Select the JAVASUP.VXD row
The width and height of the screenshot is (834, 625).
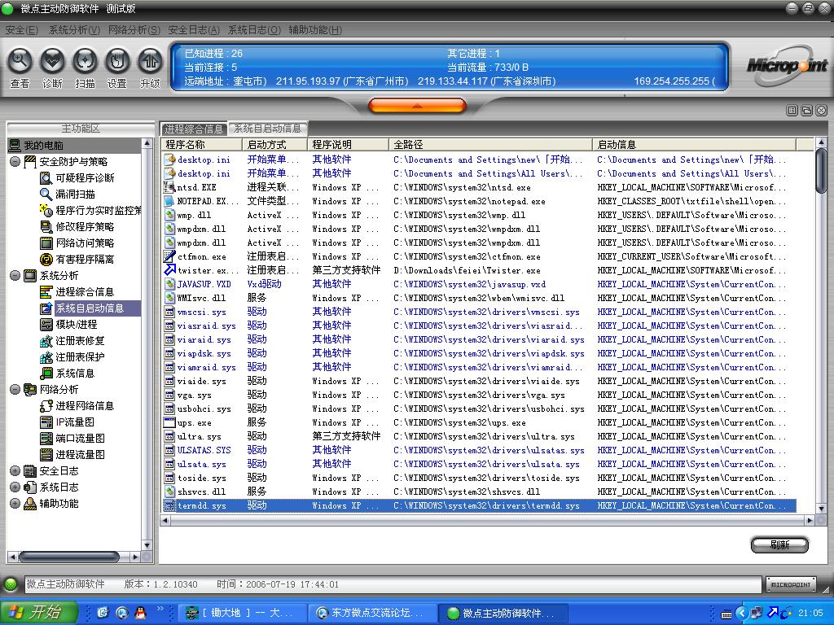(x=479, y=284)
